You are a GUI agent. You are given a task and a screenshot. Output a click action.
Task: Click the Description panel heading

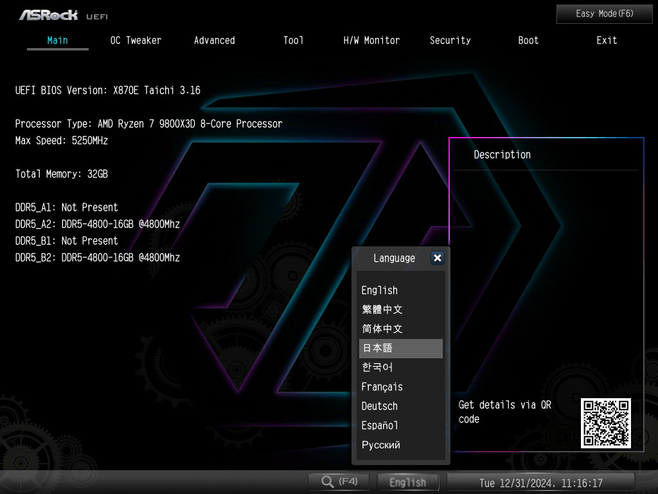(502, 154)
